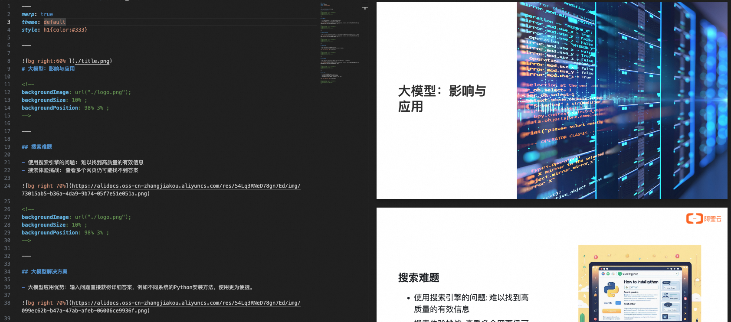This screenshot has height=322, width=731.
Task: Select the server-code title image in preview
Action: [622, 100]
